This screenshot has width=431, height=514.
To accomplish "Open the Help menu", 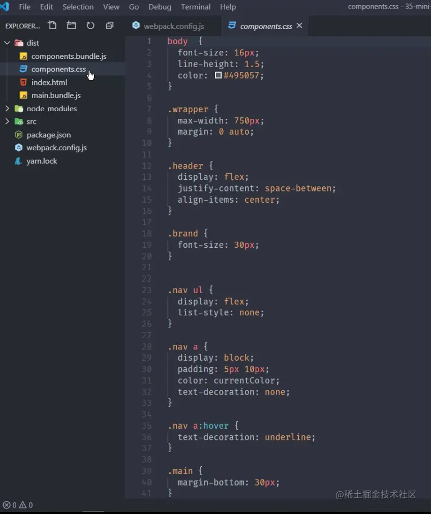I will click(x=228, y=7).
